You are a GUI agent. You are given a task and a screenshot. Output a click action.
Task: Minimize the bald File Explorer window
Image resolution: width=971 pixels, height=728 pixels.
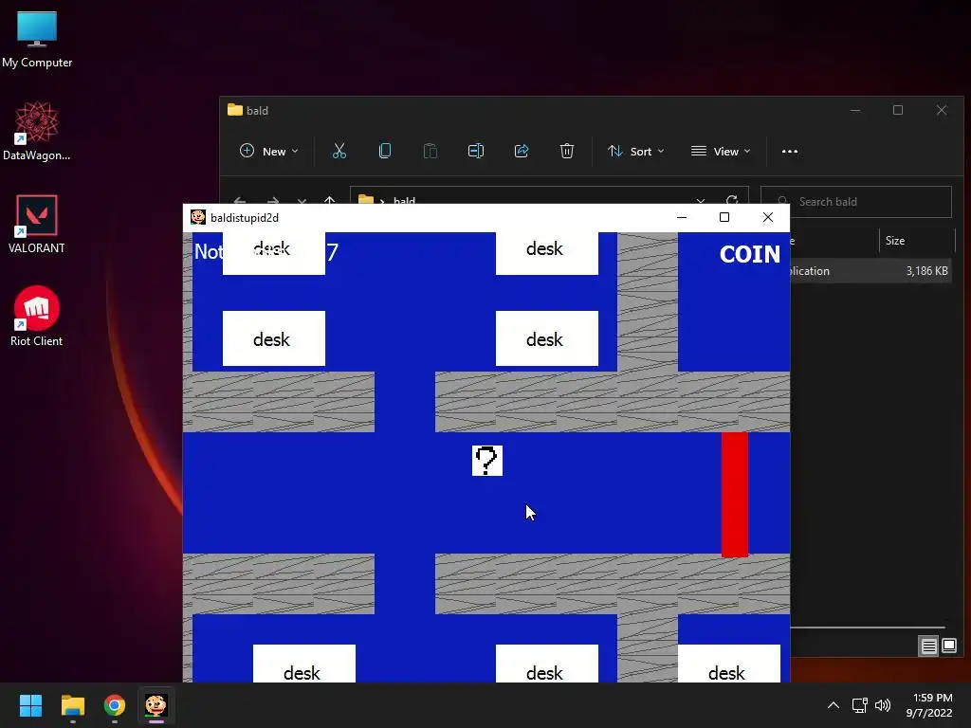click(855, 110)
